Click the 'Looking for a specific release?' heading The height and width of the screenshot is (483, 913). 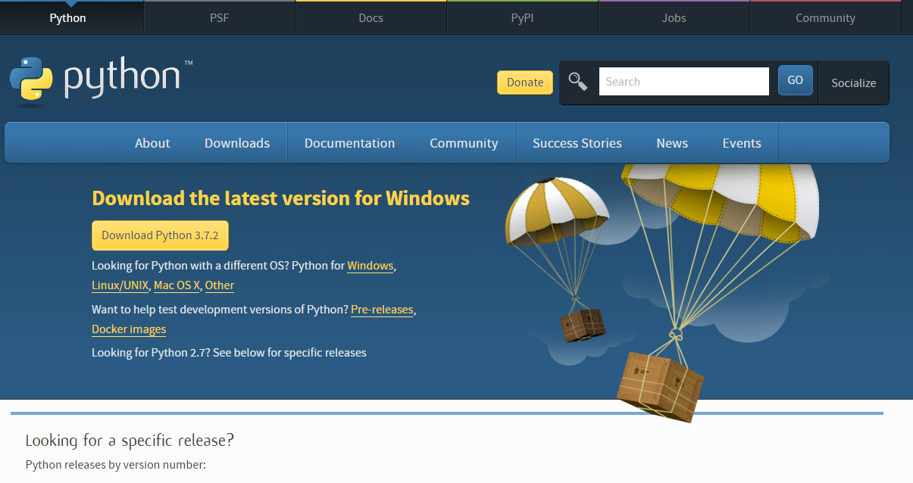pos(130,441)
